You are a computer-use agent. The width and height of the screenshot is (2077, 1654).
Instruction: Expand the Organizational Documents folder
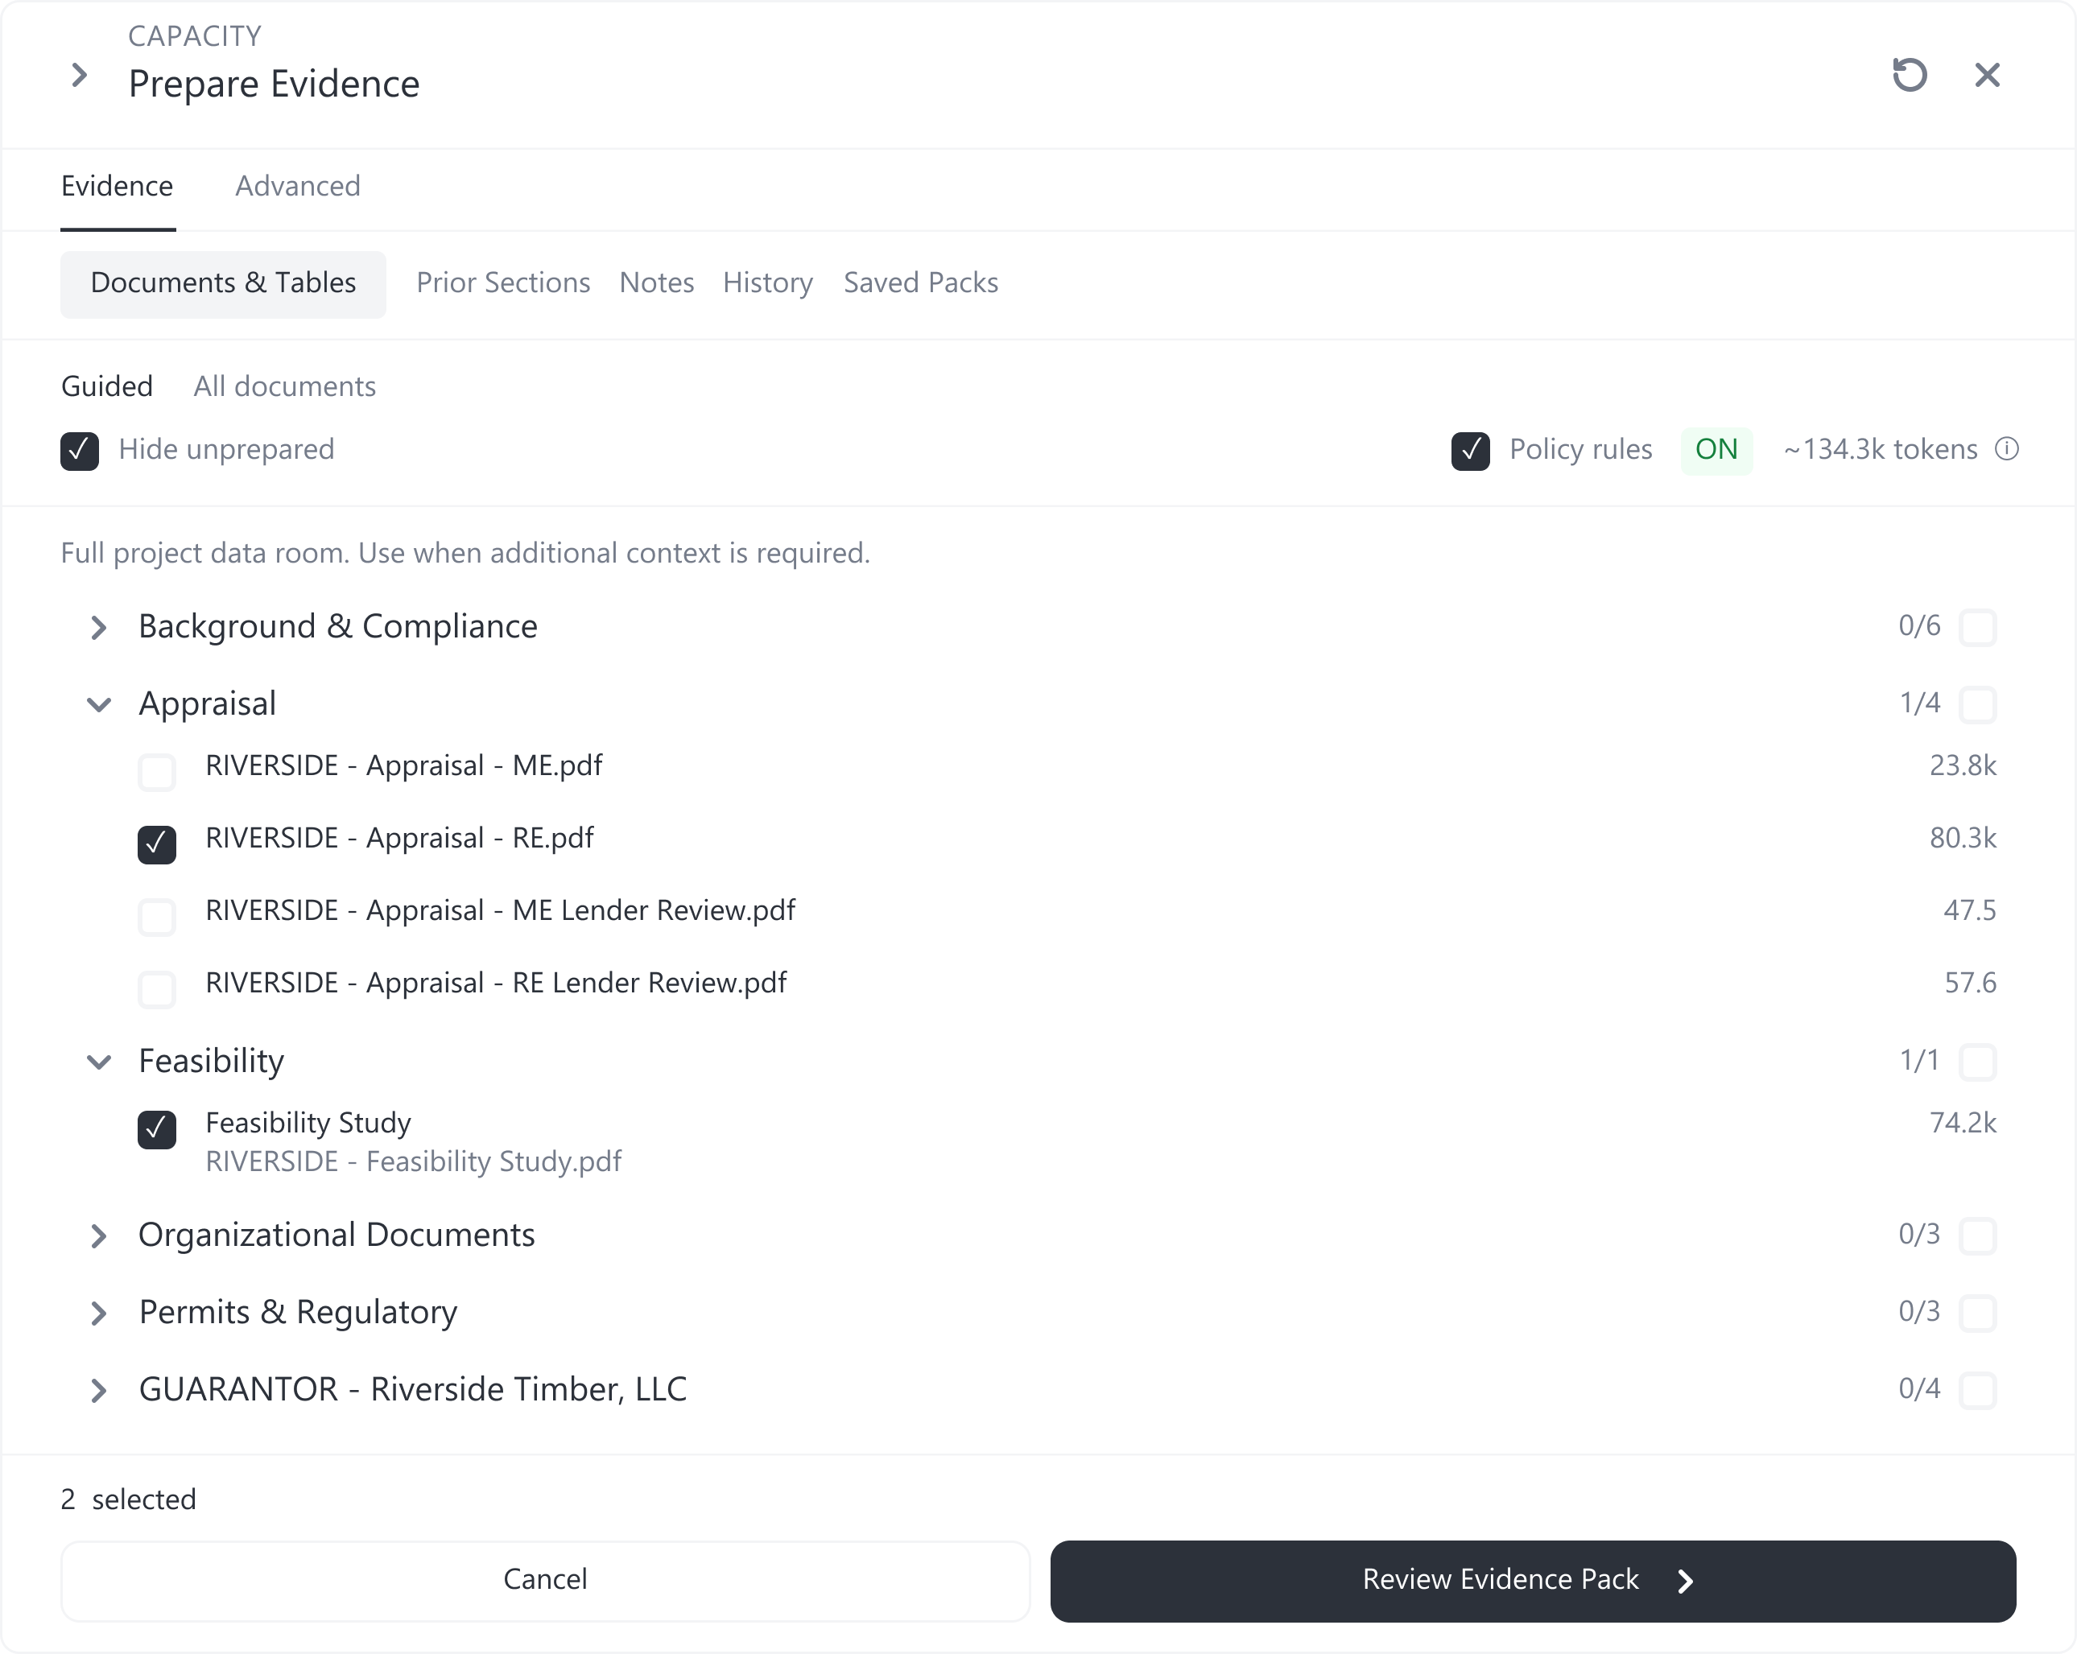point(98,1236)
